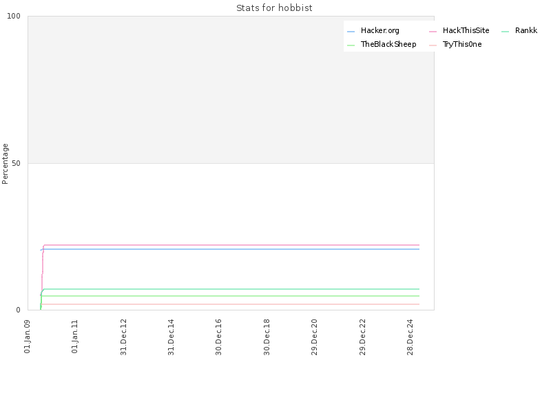Click the TryThis0ne legend label
Screen dimensions: 551x413
click(462, 44)
